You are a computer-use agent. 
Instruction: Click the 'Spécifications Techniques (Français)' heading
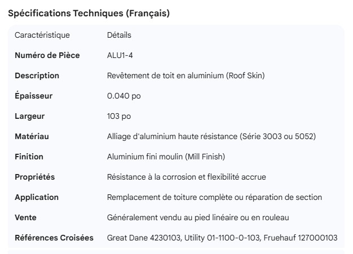click(x=89, y=14)
